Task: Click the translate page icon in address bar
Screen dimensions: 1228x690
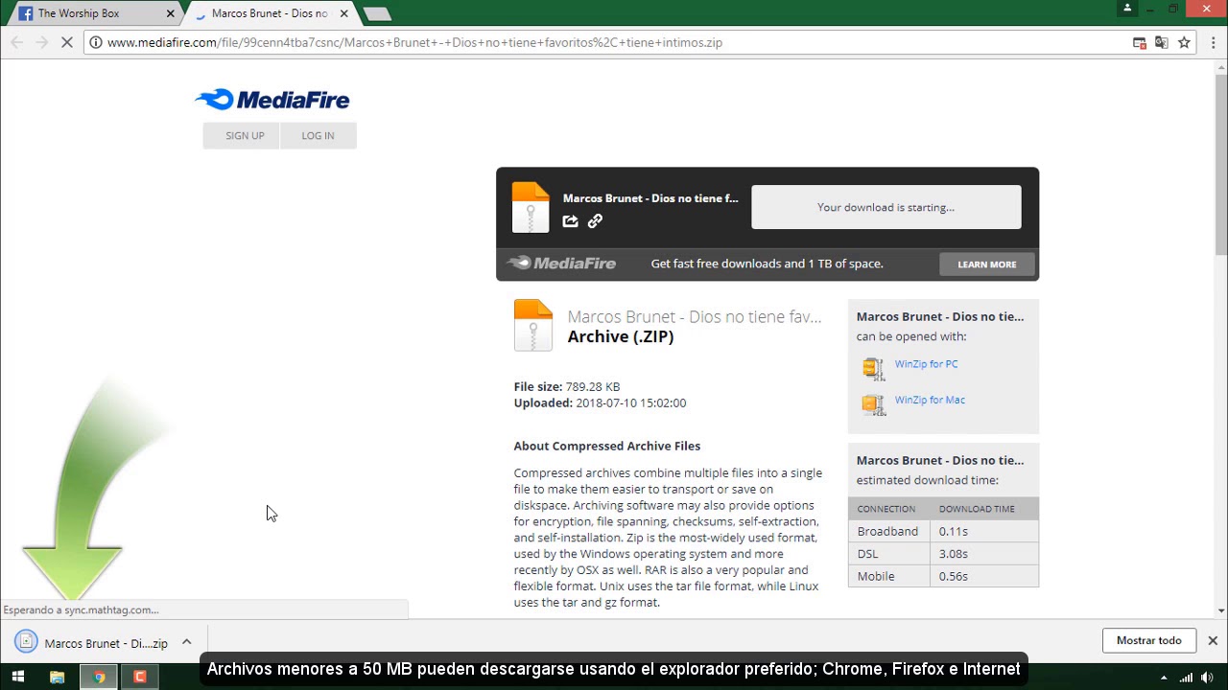Action: (1162, 42)
